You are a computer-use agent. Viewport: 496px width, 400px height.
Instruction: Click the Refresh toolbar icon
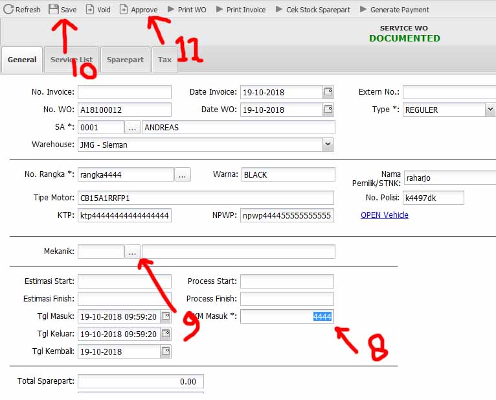pos(8,10)
